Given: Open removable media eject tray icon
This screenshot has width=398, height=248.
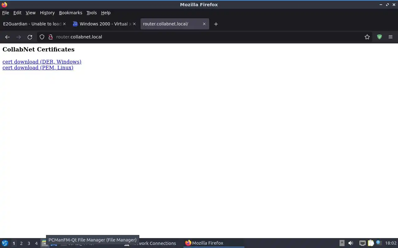Looking at the screenshot, I should coord(342,243).
